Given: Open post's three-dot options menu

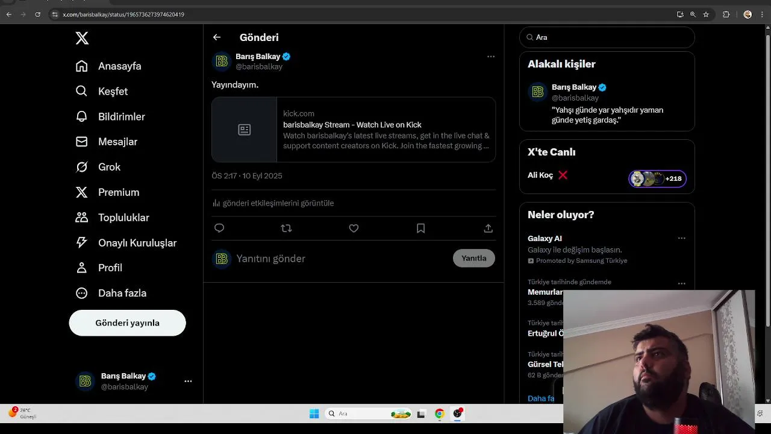Looking at the screenshot, I should click(x=491, y=57).
